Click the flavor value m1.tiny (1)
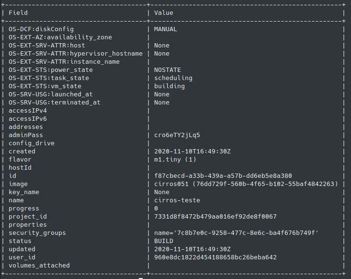 coord(175,160)
